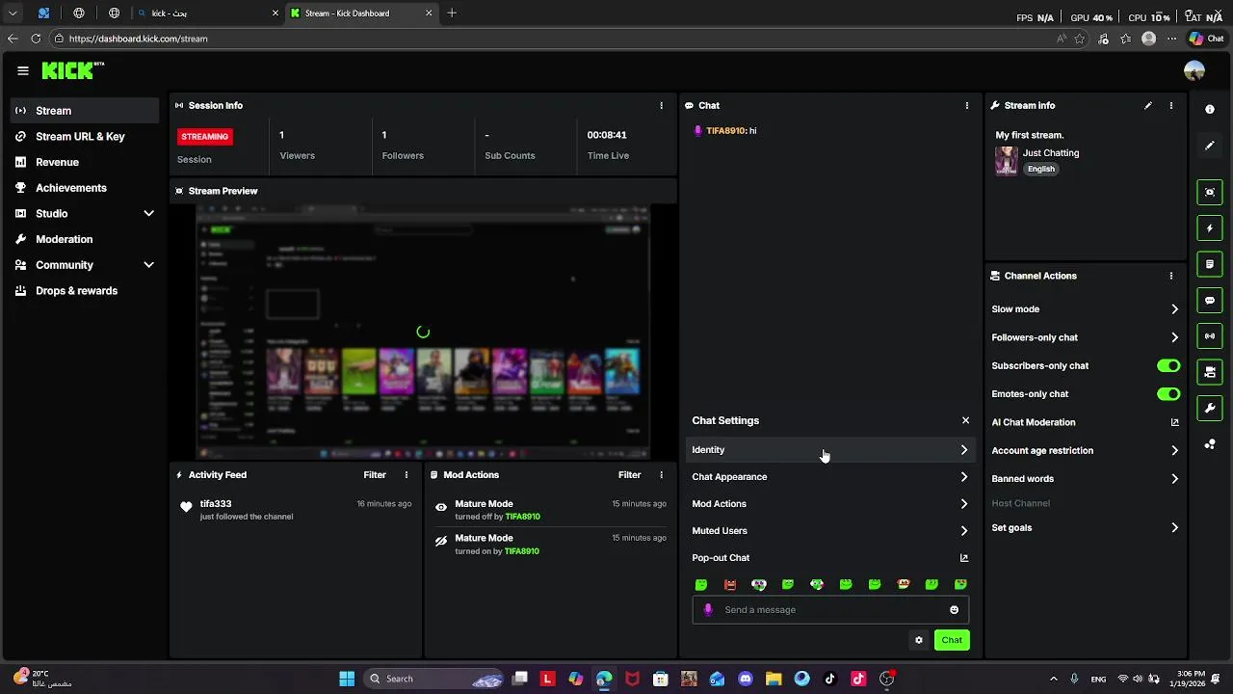
Task: Expand the Studio sidebar section
Action: tap(148, 214)
